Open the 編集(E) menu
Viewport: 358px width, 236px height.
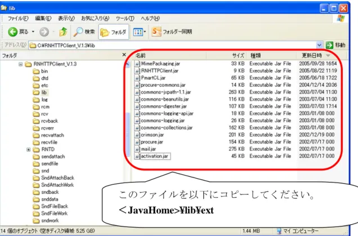point(43,18)
